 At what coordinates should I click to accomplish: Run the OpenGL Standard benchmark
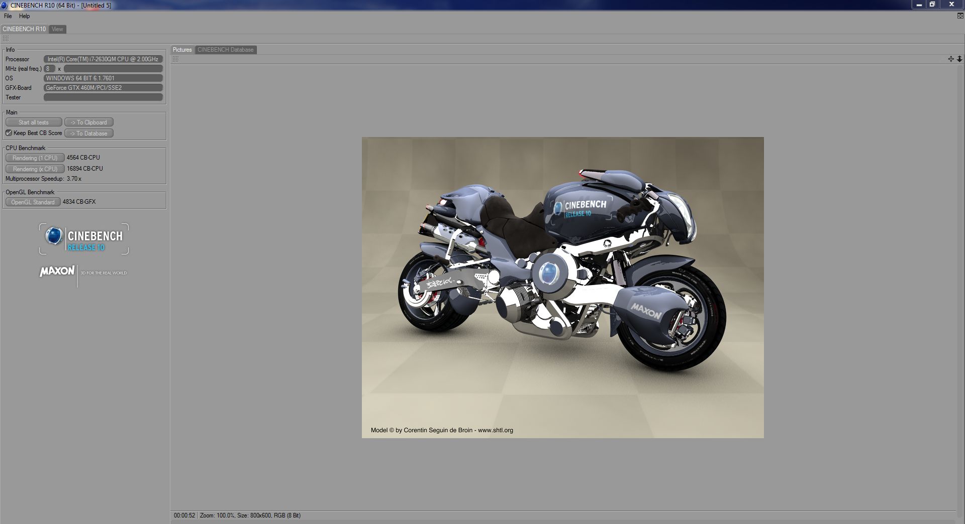point(33,202)
